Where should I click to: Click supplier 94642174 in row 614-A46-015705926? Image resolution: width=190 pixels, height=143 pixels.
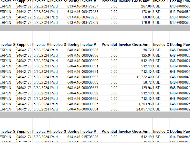tap(24, 137)
